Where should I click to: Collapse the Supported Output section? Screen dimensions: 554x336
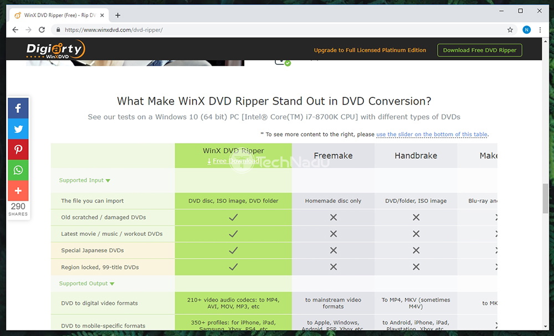(86, 283)
